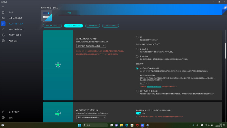Select the オフ radio option
This screenshot has height=128, width=227.
coord(137,37)
